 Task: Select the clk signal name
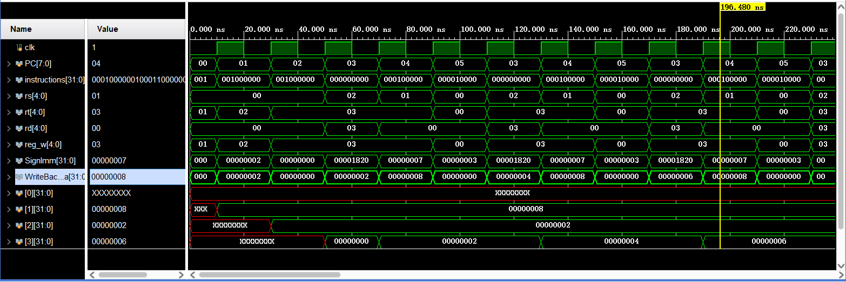[x=30, y=47]
